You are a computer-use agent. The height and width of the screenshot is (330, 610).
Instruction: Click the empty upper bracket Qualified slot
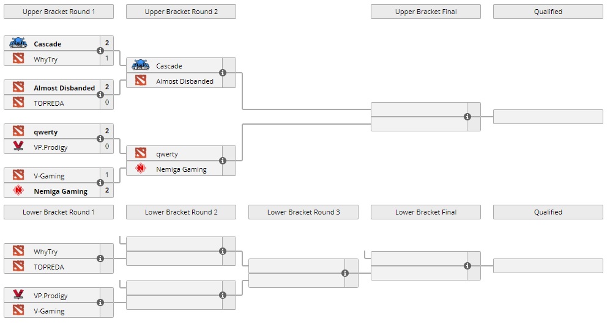click(548, 117)
